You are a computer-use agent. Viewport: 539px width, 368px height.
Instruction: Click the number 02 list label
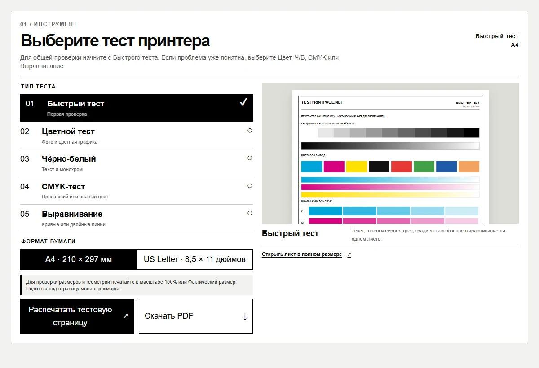[25, 131]
